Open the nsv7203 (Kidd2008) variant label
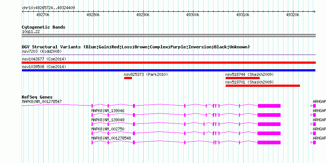The height and width of the screenshot is (163, 326). [42, 51]
